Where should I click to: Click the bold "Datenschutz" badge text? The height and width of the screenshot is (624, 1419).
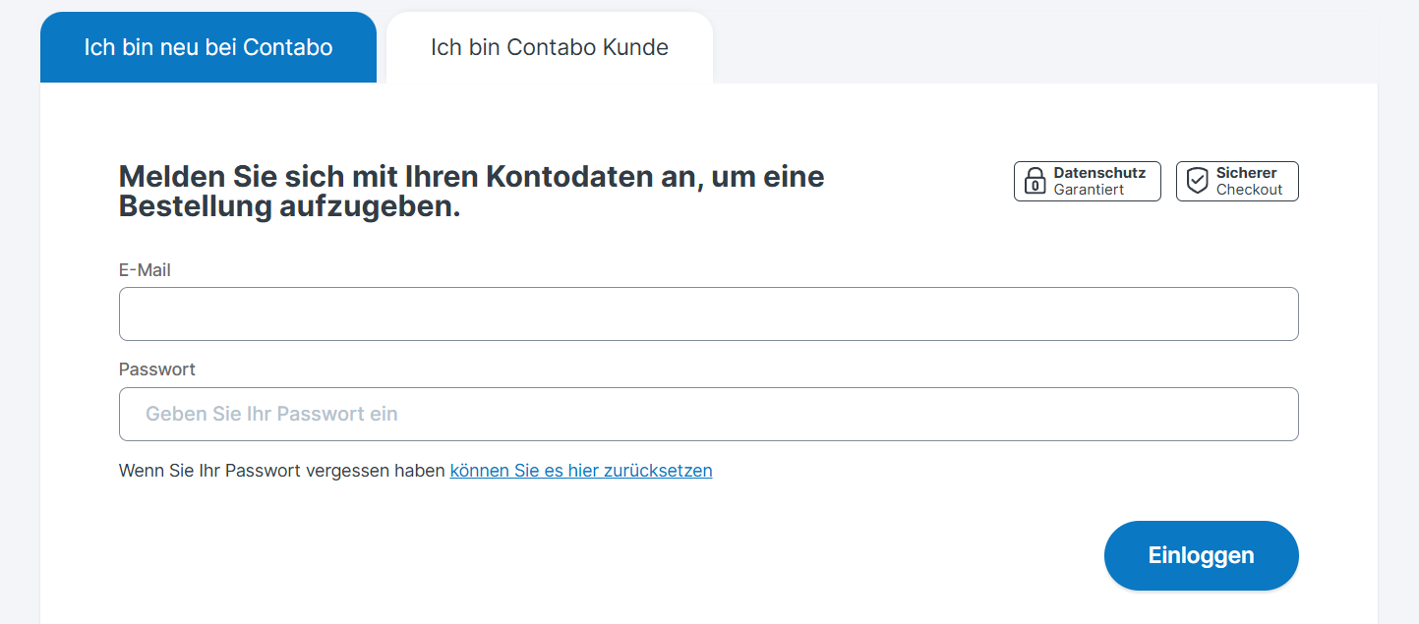coord(1099,173)
